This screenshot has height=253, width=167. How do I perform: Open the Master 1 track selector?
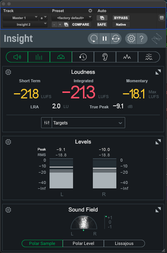coord(21,18)
